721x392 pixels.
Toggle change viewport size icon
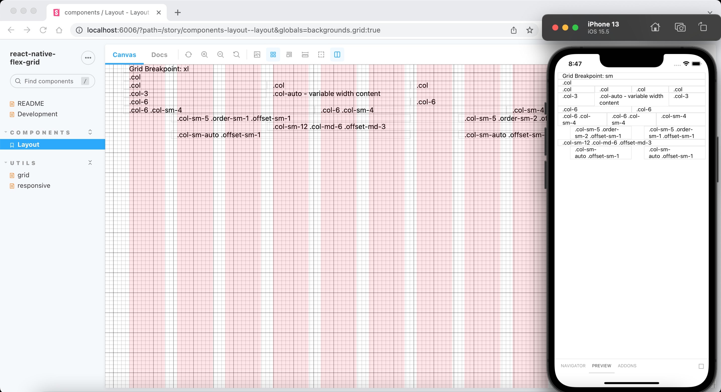pos(289,55)
